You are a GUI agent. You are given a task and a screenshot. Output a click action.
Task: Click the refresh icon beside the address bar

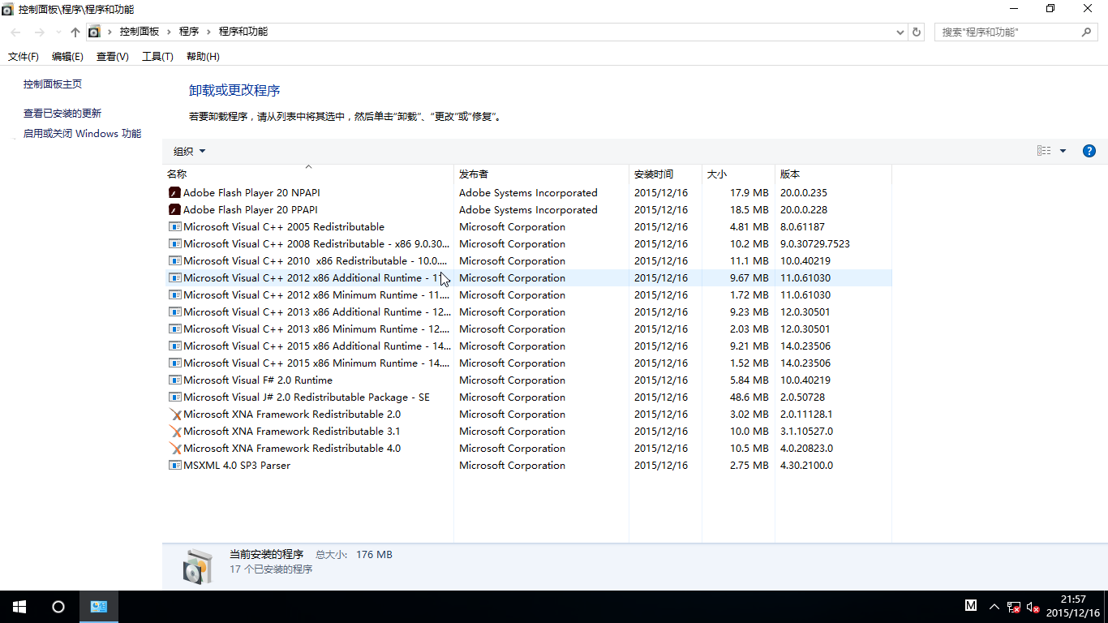pos(916,32)
